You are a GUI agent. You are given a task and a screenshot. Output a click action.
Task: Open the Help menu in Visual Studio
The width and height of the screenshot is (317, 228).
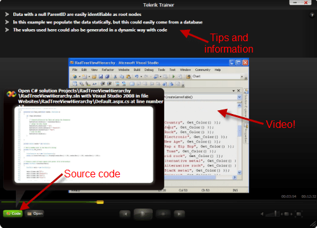click(x=217, y=70)
